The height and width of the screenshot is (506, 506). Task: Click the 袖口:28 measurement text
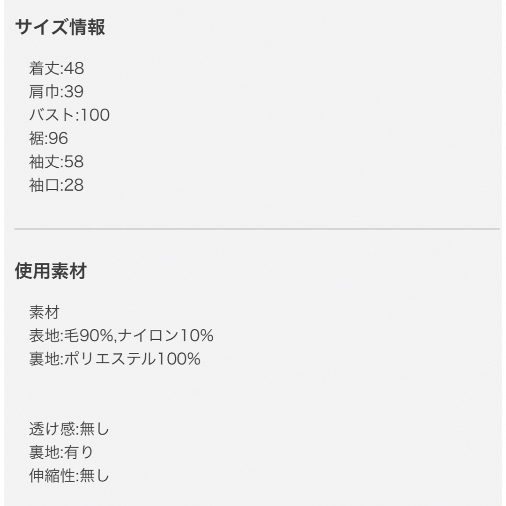(57, 185)
